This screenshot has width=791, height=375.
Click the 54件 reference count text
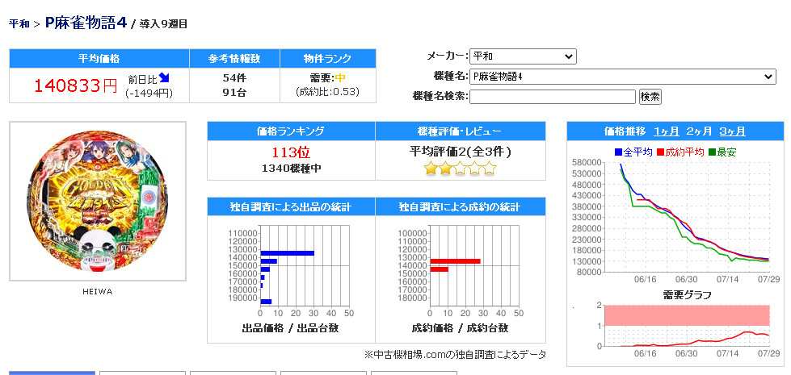click(234, 78)
